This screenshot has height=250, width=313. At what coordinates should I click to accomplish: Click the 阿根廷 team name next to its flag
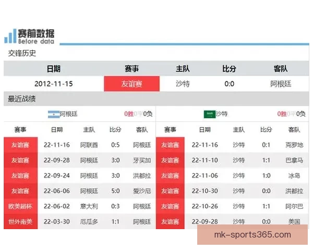68,114
